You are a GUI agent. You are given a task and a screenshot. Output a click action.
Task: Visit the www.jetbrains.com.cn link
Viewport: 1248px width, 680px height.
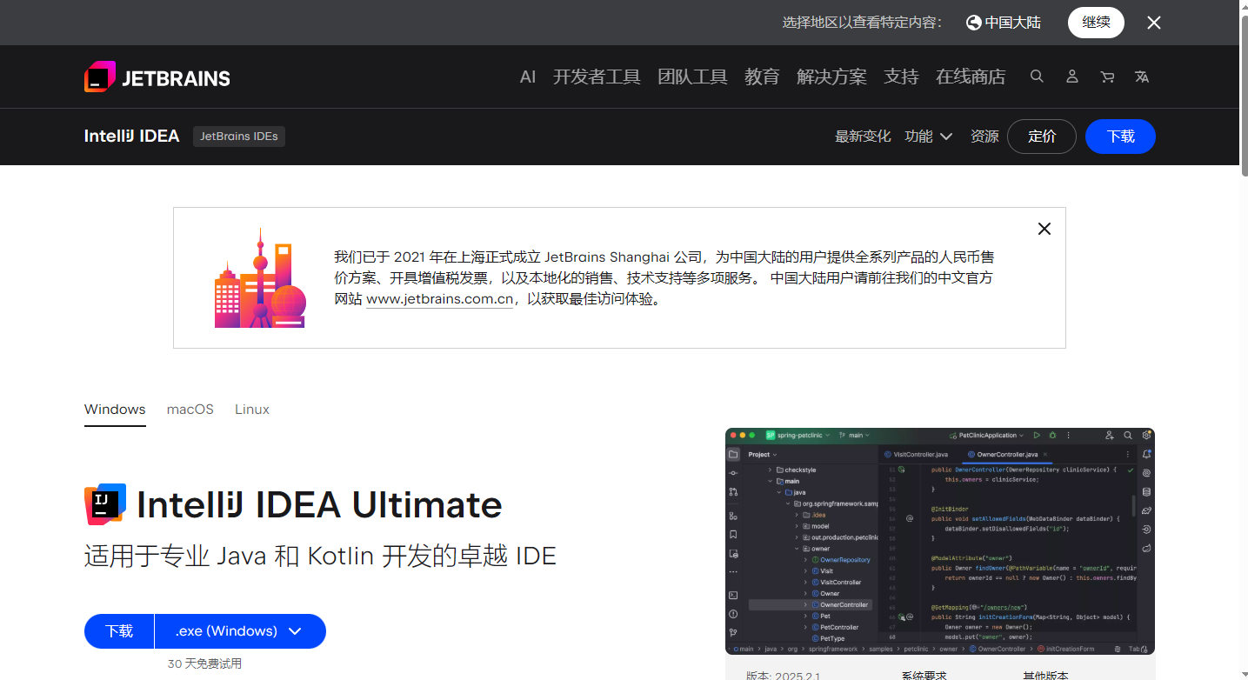pyautogui.click(x=438, y=298)
